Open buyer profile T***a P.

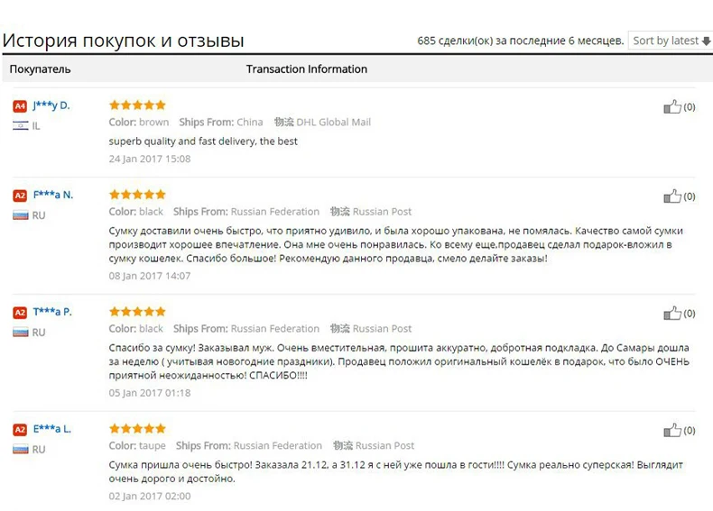(x=52, y=312)
